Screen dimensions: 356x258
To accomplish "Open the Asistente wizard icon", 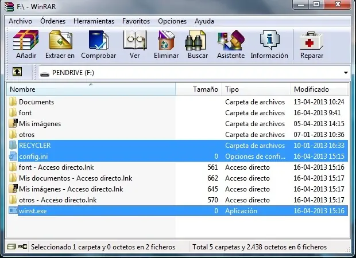I will click(x=231, y=40).
